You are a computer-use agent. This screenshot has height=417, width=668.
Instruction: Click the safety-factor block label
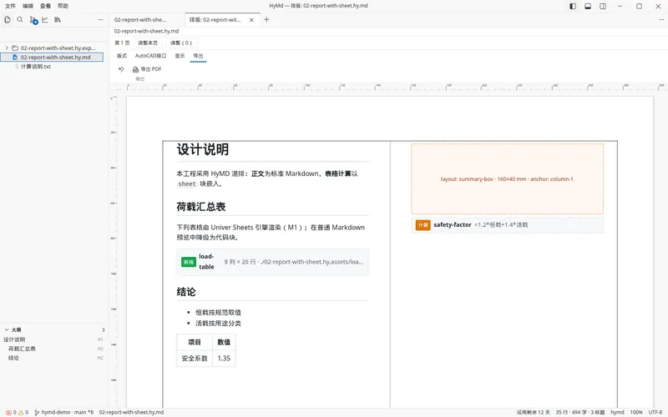(x=453, y=224)
